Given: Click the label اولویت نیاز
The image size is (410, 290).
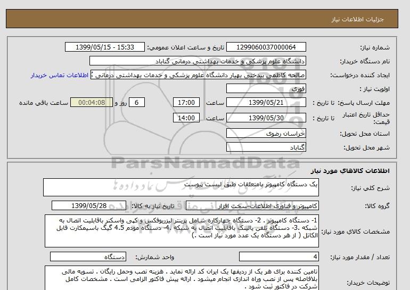Looking at the screenshot, I should (x=375, y=89).
